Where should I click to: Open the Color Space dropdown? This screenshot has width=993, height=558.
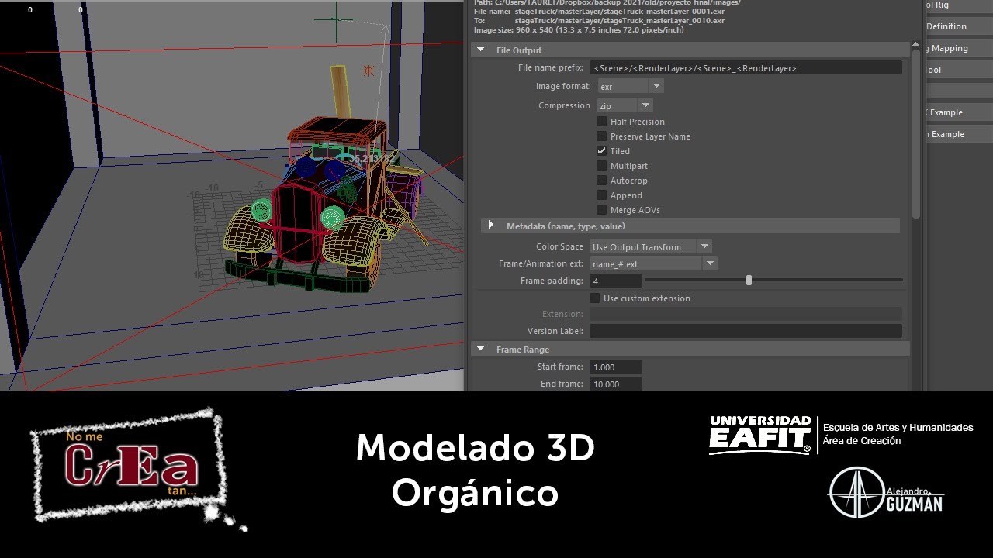tap(650, 246)
